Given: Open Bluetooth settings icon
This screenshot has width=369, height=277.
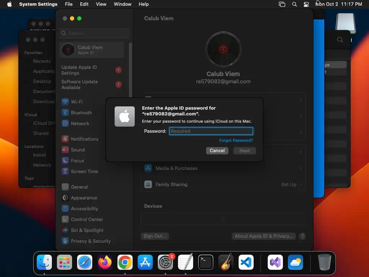Looking at the screenshot, I should (65, 113).
